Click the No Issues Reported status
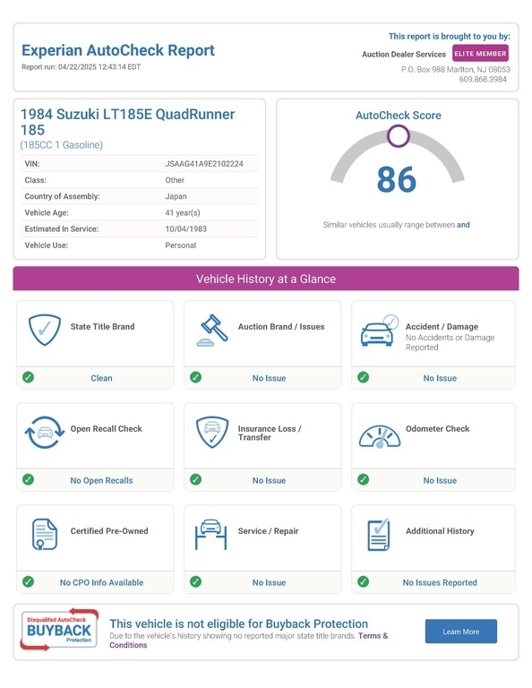This screenshot has height=688, width=532. tap(440, 582)
